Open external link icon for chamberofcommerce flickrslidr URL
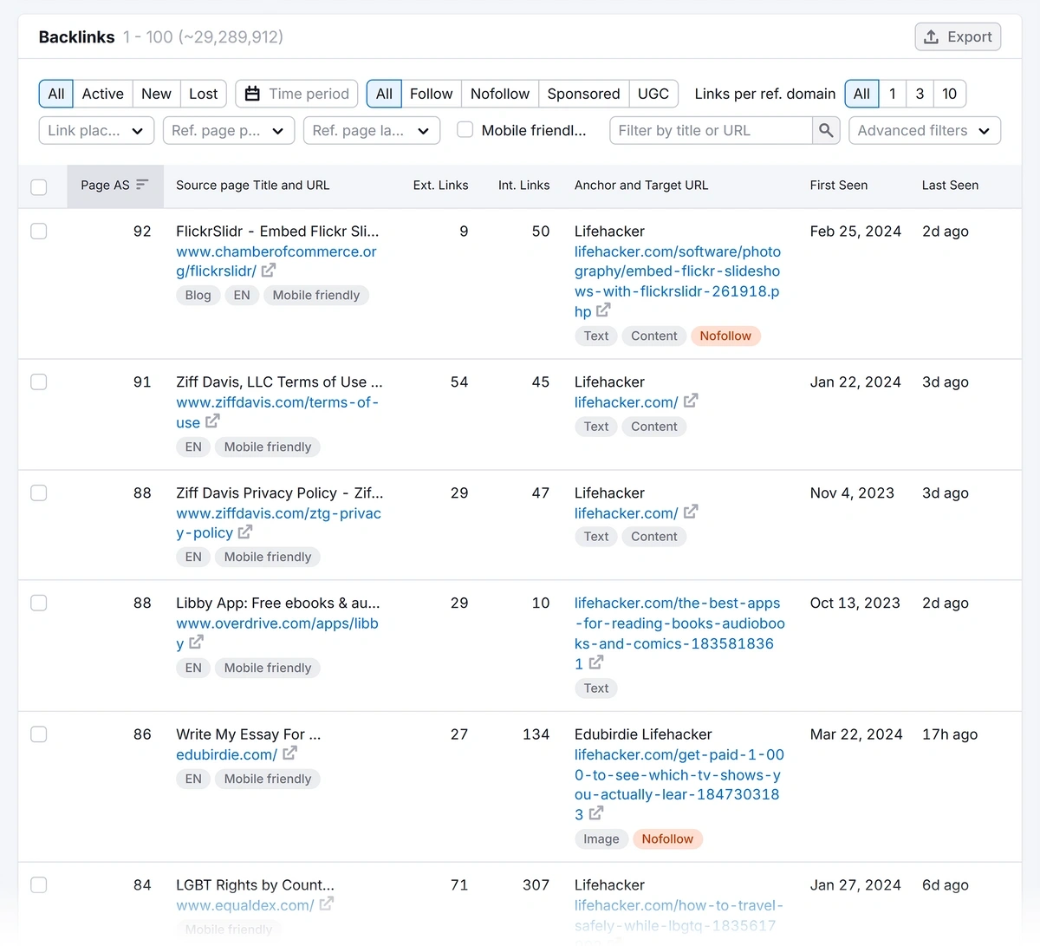1040x946 pixels. click(x=269, y=271)
